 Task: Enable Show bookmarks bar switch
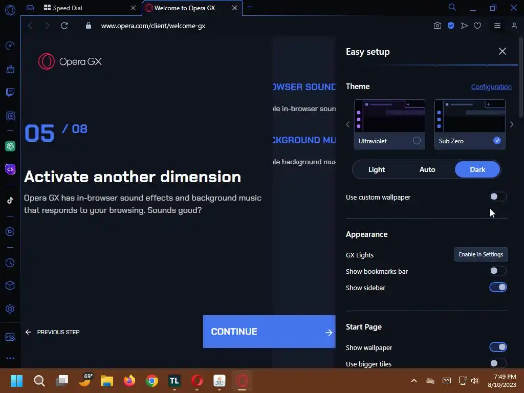(497, 271)
